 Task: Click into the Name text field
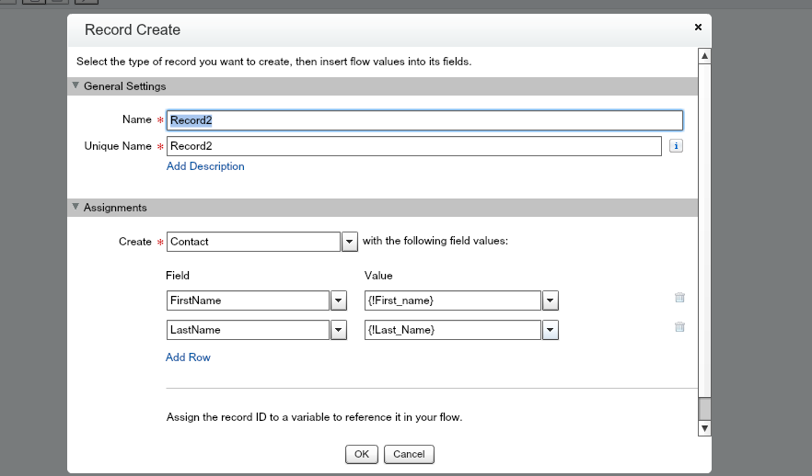(423, 120)
